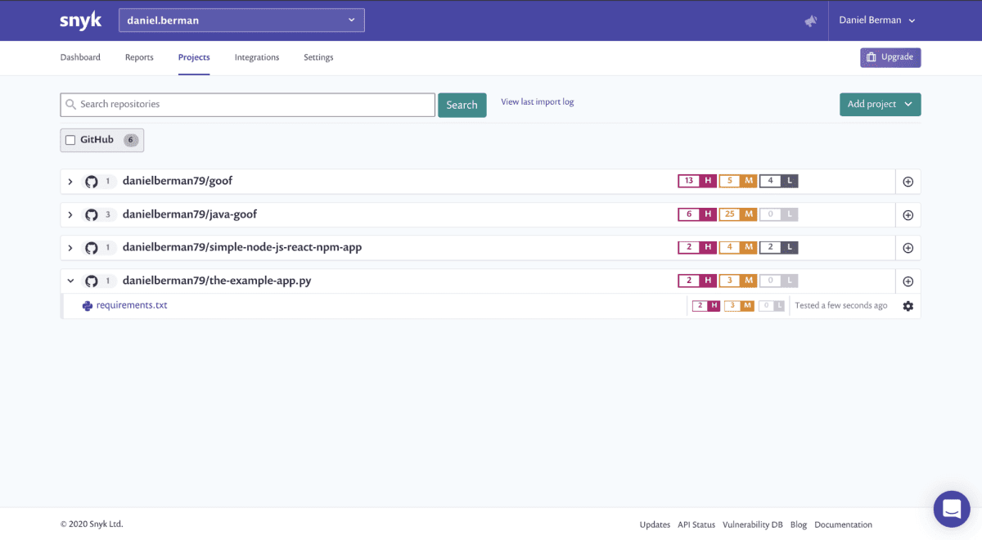
Task: Open the chat support widget
Action: (951, 509)
